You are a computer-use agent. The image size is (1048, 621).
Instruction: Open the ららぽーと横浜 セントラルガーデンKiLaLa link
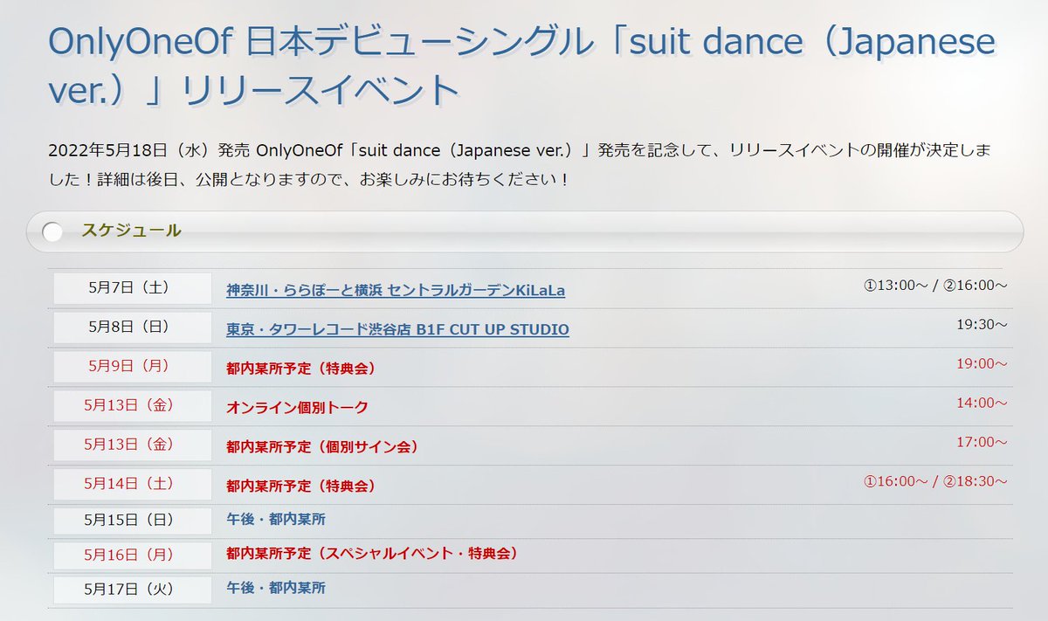coord(396,289)
